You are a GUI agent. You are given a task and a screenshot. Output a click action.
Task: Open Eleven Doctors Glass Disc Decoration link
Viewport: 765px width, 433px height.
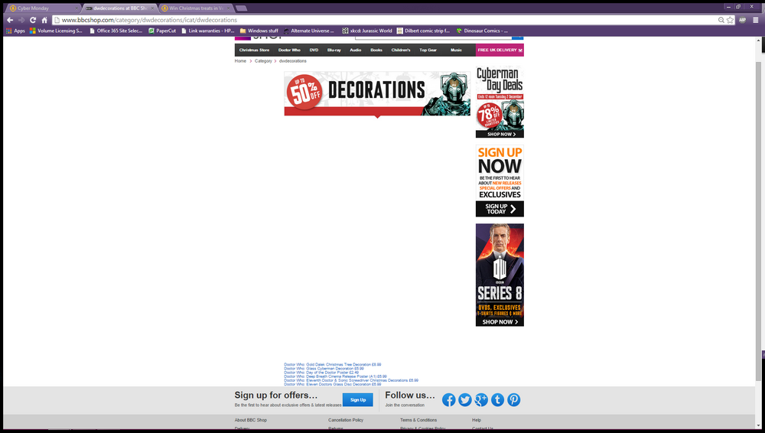[332, 384]
